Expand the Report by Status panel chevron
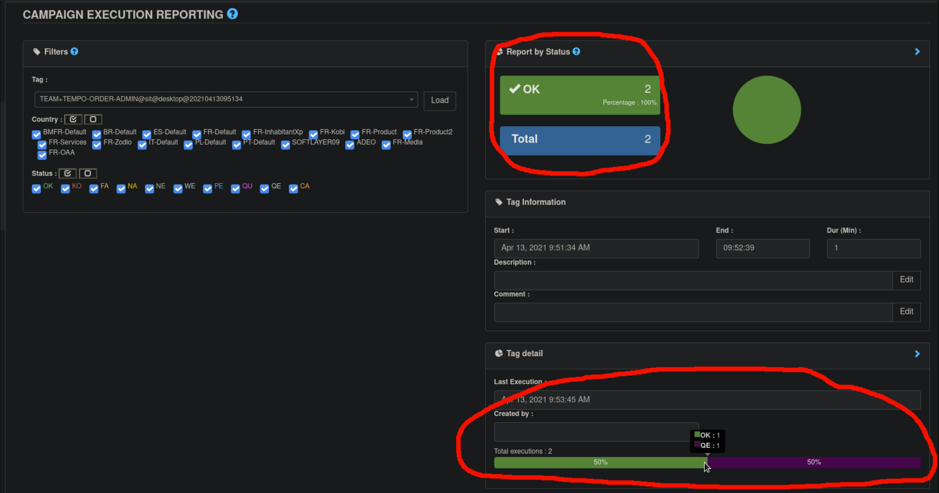 917,51
